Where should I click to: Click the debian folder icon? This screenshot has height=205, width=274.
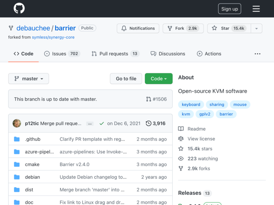click(17, 177)
